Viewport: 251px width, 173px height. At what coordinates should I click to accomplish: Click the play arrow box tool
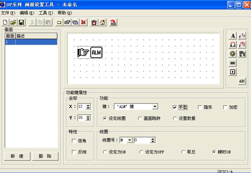233,72
